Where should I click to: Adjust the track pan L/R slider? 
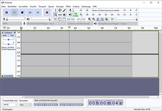pyautogui.click(x=9, y=44)
